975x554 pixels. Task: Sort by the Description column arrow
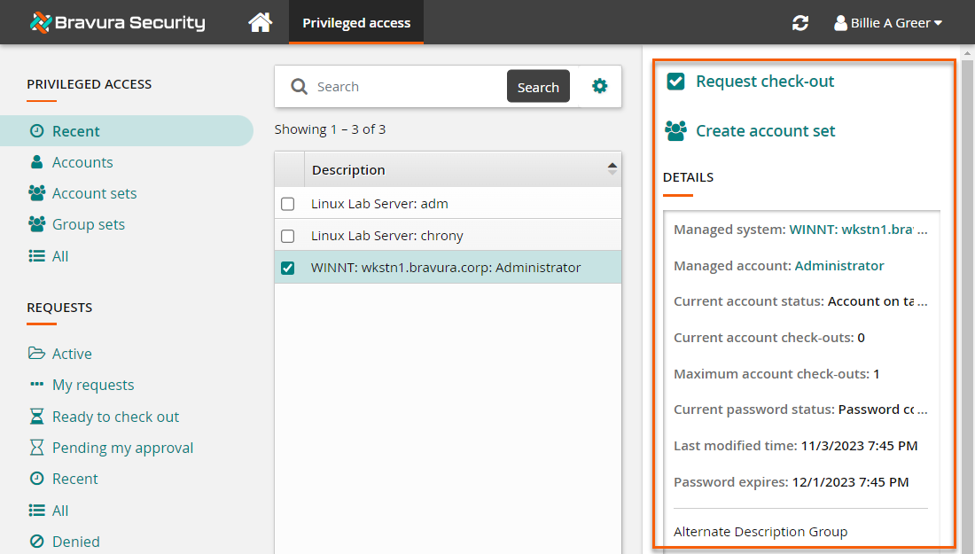tap(612, 169)
